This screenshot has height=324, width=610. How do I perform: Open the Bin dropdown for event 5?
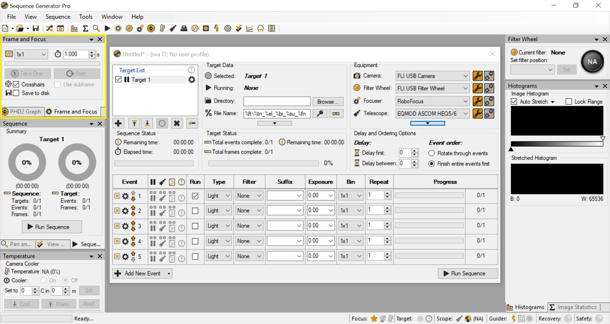click(350, 256)
